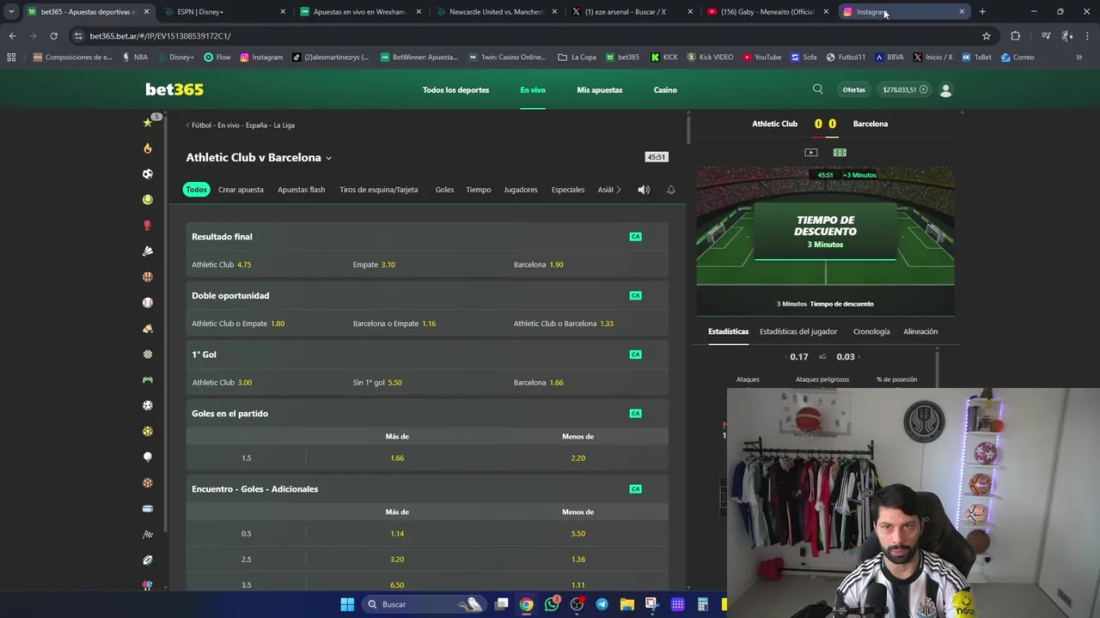Open the Chrome tab search dropdown
The image size is (1100, 618).
click(11, 12)
